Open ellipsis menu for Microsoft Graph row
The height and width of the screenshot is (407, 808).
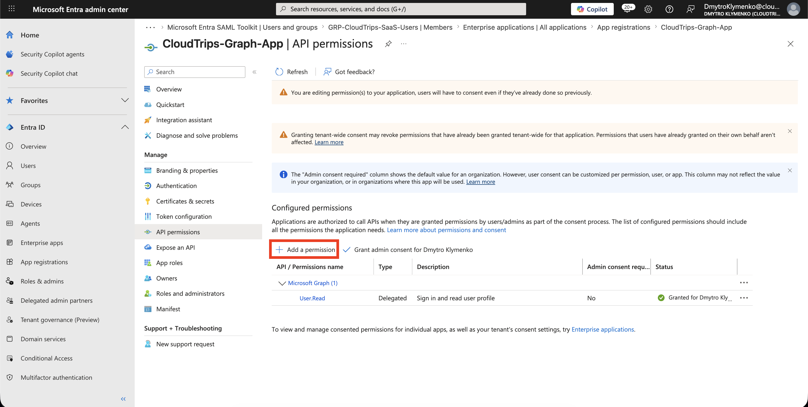pos(744,283)
